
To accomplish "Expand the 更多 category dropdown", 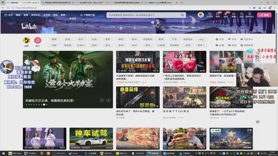I will 201,45.
